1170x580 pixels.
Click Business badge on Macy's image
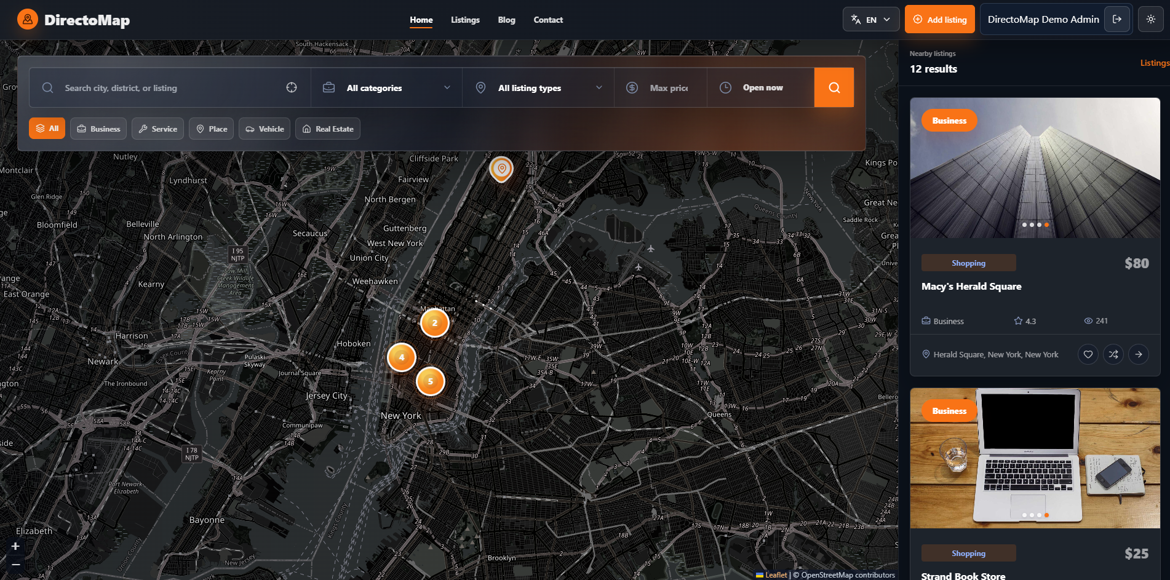coord(949,121)
